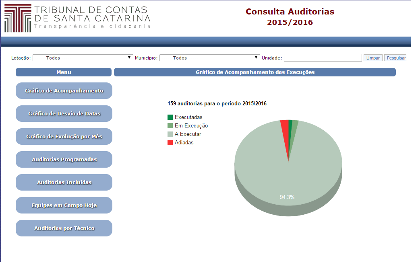Click the Executadas legend label
Viewport: 418px width, 271px height.
tap(188, 117)
